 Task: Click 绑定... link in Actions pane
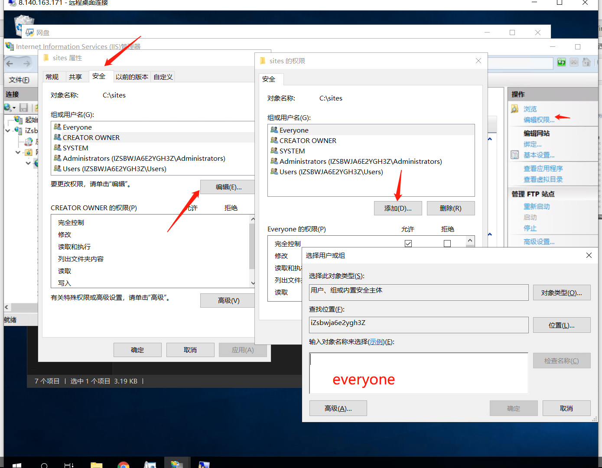(x=532, y=144)
